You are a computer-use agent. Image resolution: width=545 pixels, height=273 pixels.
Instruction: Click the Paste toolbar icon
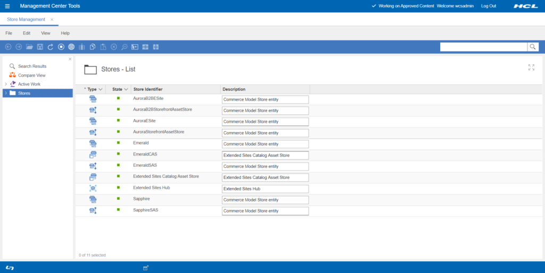click(x=103, y=47)
